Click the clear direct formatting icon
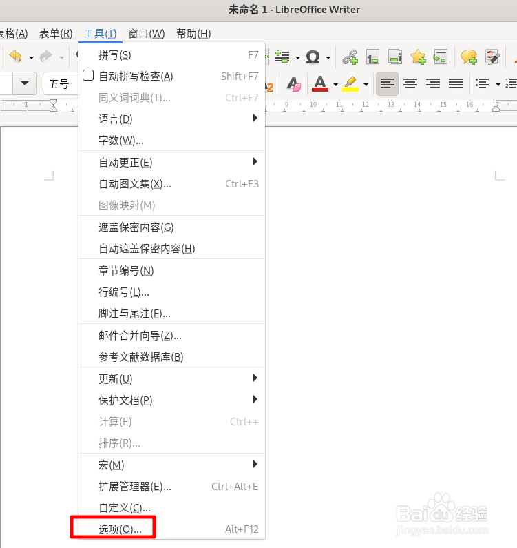Viewport: 517px width, 548px height. [293, 84]
